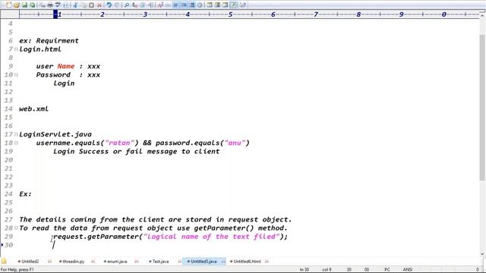Image resolution: width=486 pixels, height=273 pixels.
Task: Click the yellow folder icon beside document tabs
Action: click(4, 261)
